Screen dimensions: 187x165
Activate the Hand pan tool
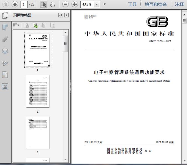click(x=52, y=4)
